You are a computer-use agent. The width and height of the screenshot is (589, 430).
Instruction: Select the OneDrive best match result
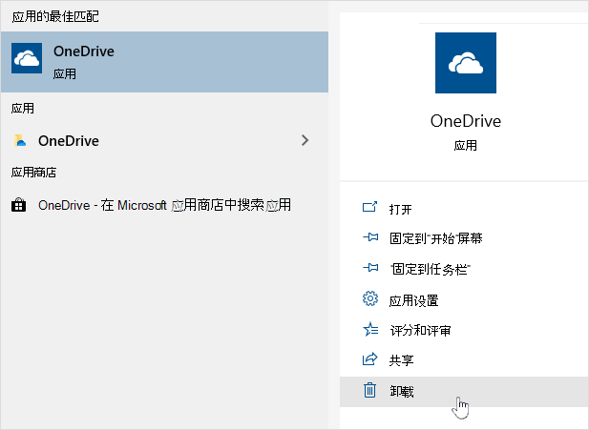click(164, 62)
